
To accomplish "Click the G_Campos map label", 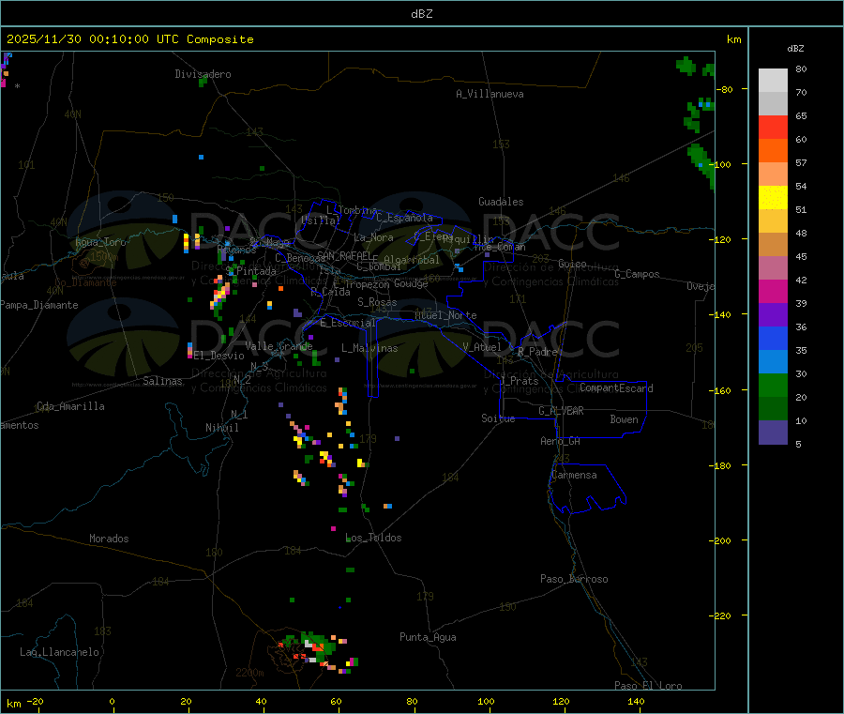I will point(638,274).
